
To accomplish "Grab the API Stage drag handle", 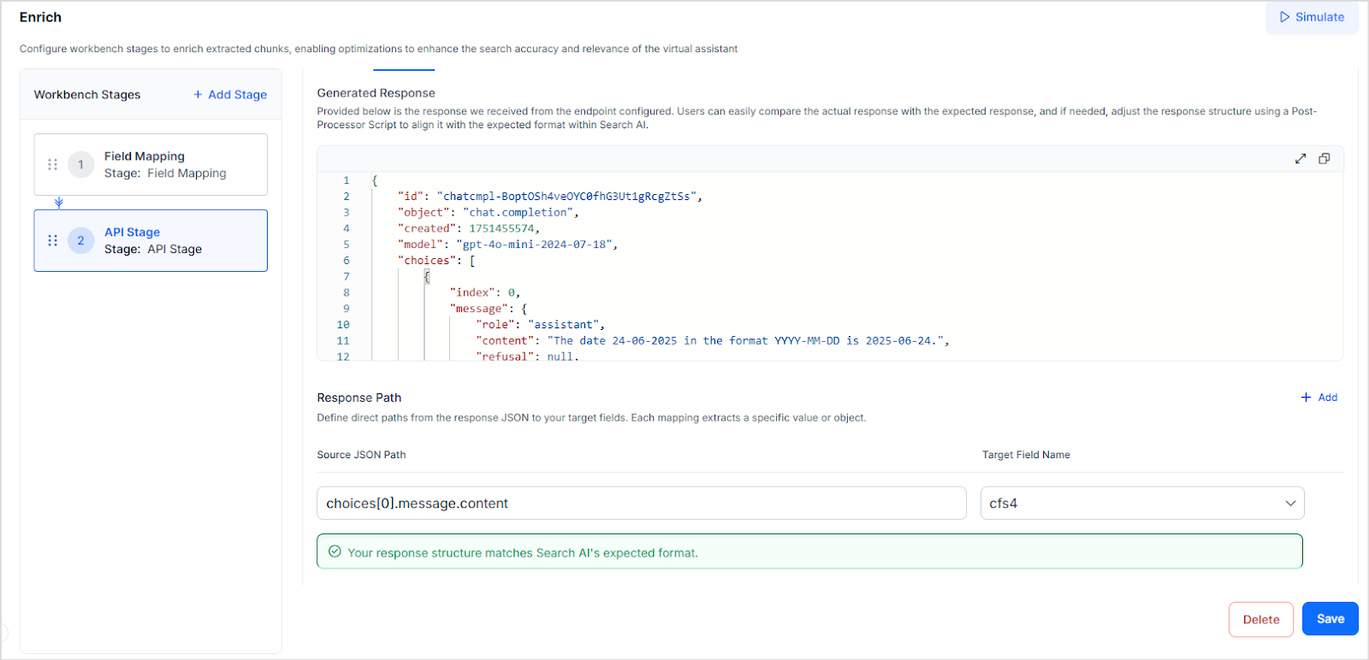I will point(52,240).
